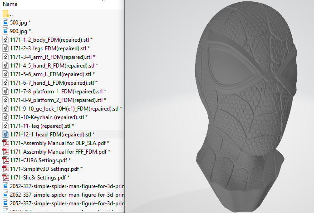Select file 1171-9-10_ge_lock_10H(x1)_FDM(repaired).stl
The height and width of the screenshot is (213, 314).
click(62, 109)
